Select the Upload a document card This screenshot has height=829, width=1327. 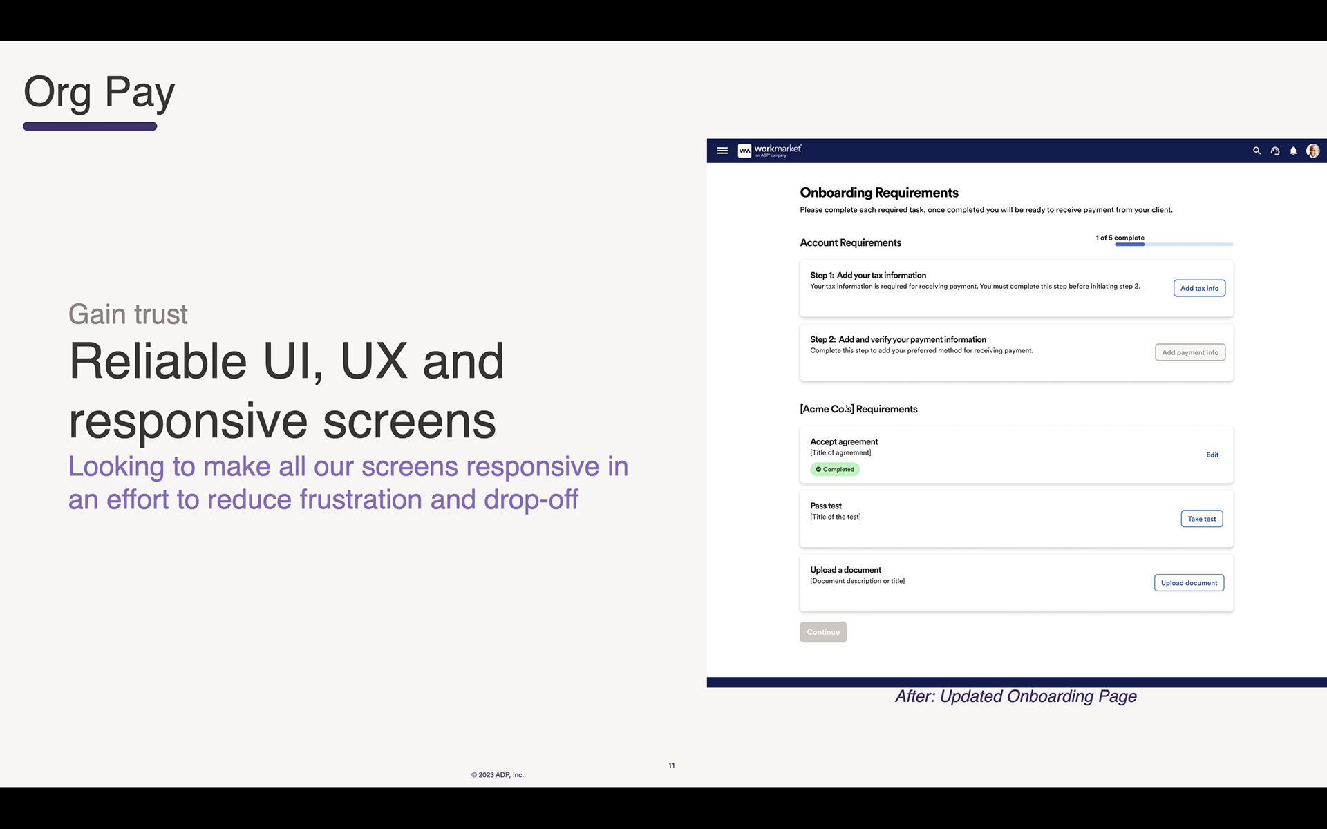tap(1017, 583)
